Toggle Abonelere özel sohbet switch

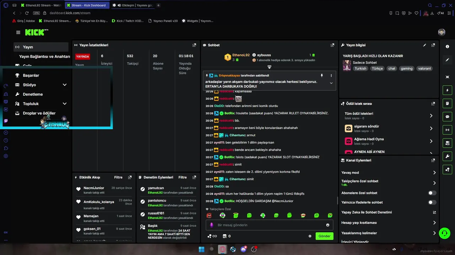coord(432,193)
